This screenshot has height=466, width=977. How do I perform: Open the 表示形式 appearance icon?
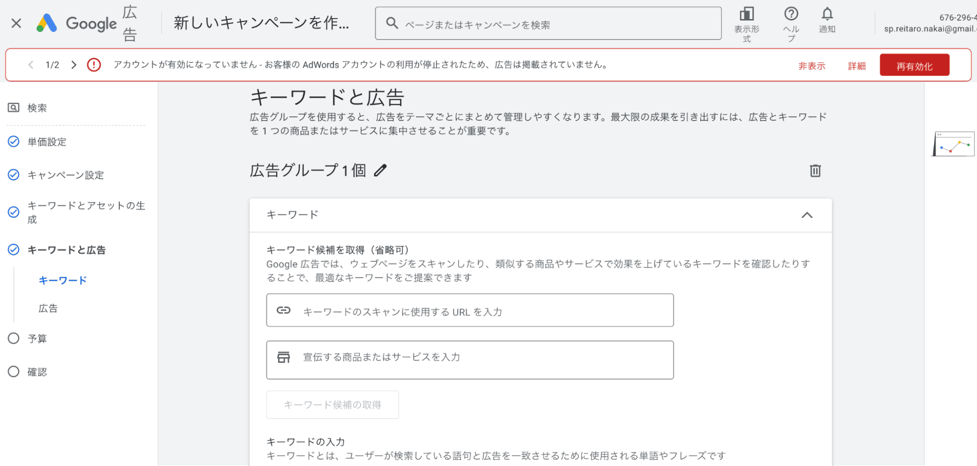[746, 14]
